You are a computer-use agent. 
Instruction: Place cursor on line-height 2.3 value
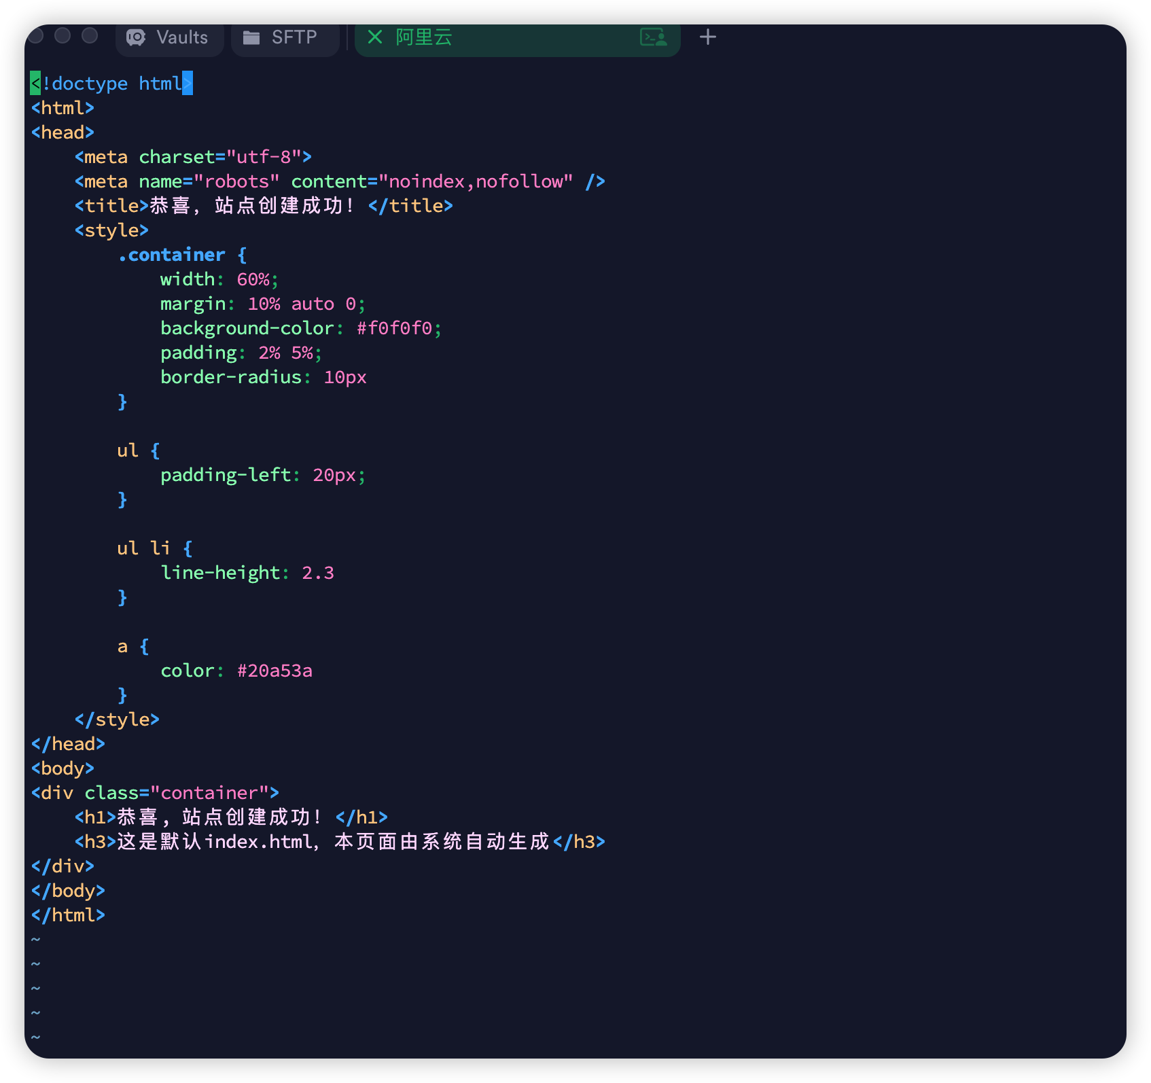pyautogui.click(x=317, y=573)
